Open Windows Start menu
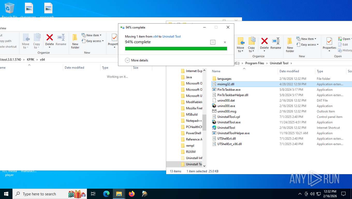Screen dimensions: 352x199 [x=6, y=194]
